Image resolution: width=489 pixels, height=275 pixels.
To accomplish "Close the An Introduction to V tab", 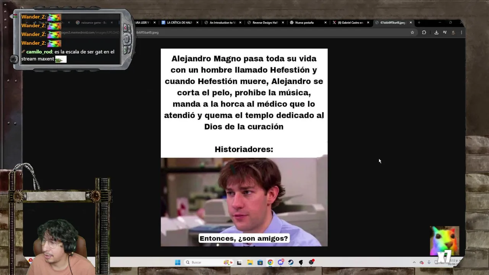I will 240,23.
